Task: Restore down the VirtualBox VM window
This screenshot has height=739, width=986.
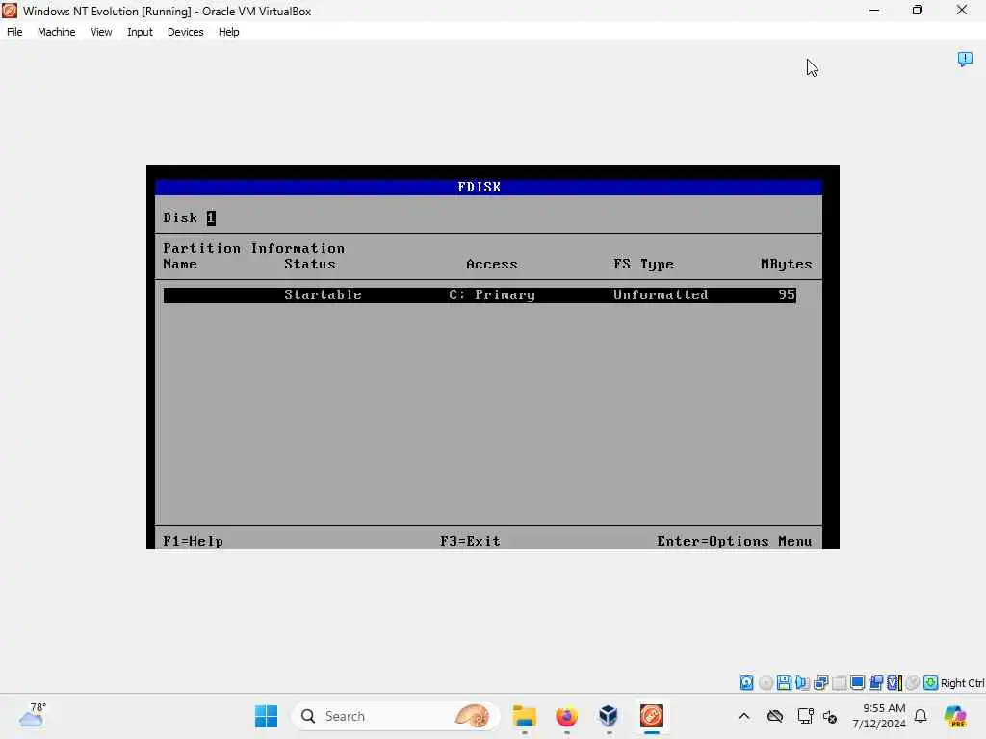Action: tap(918, 11)
